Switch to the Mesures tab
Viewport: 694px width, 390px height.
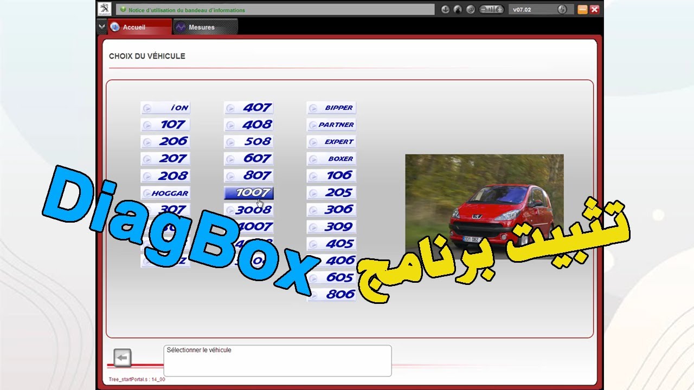coord(205,27)
